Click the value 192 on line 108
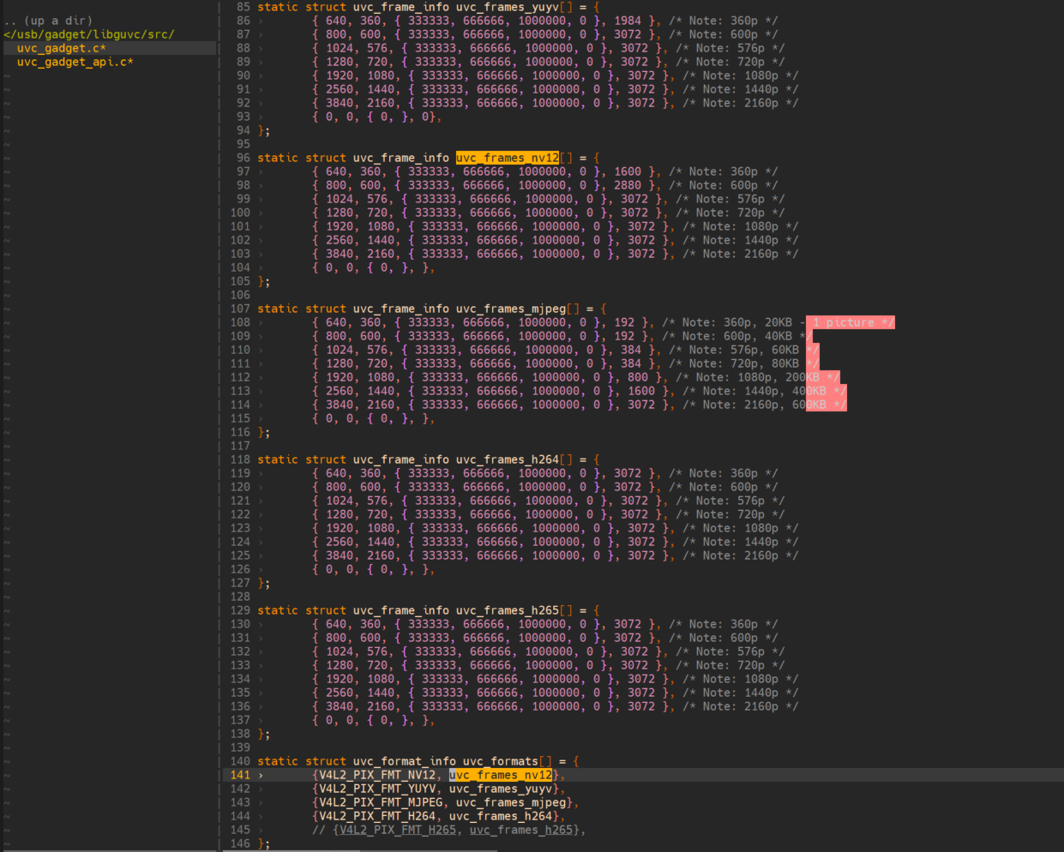 tap(624, 322)
